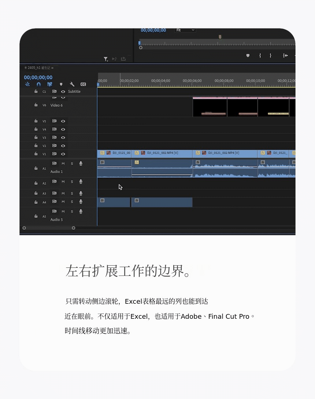
Task: Enable voice-over record on track A1
Action: click(x=81, y=163)
